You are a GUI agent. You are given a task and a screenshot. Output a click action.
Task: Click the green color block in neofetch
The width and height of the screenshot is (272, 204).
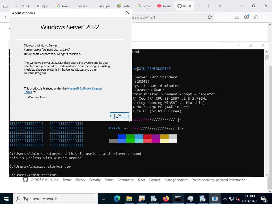[130, 137]
